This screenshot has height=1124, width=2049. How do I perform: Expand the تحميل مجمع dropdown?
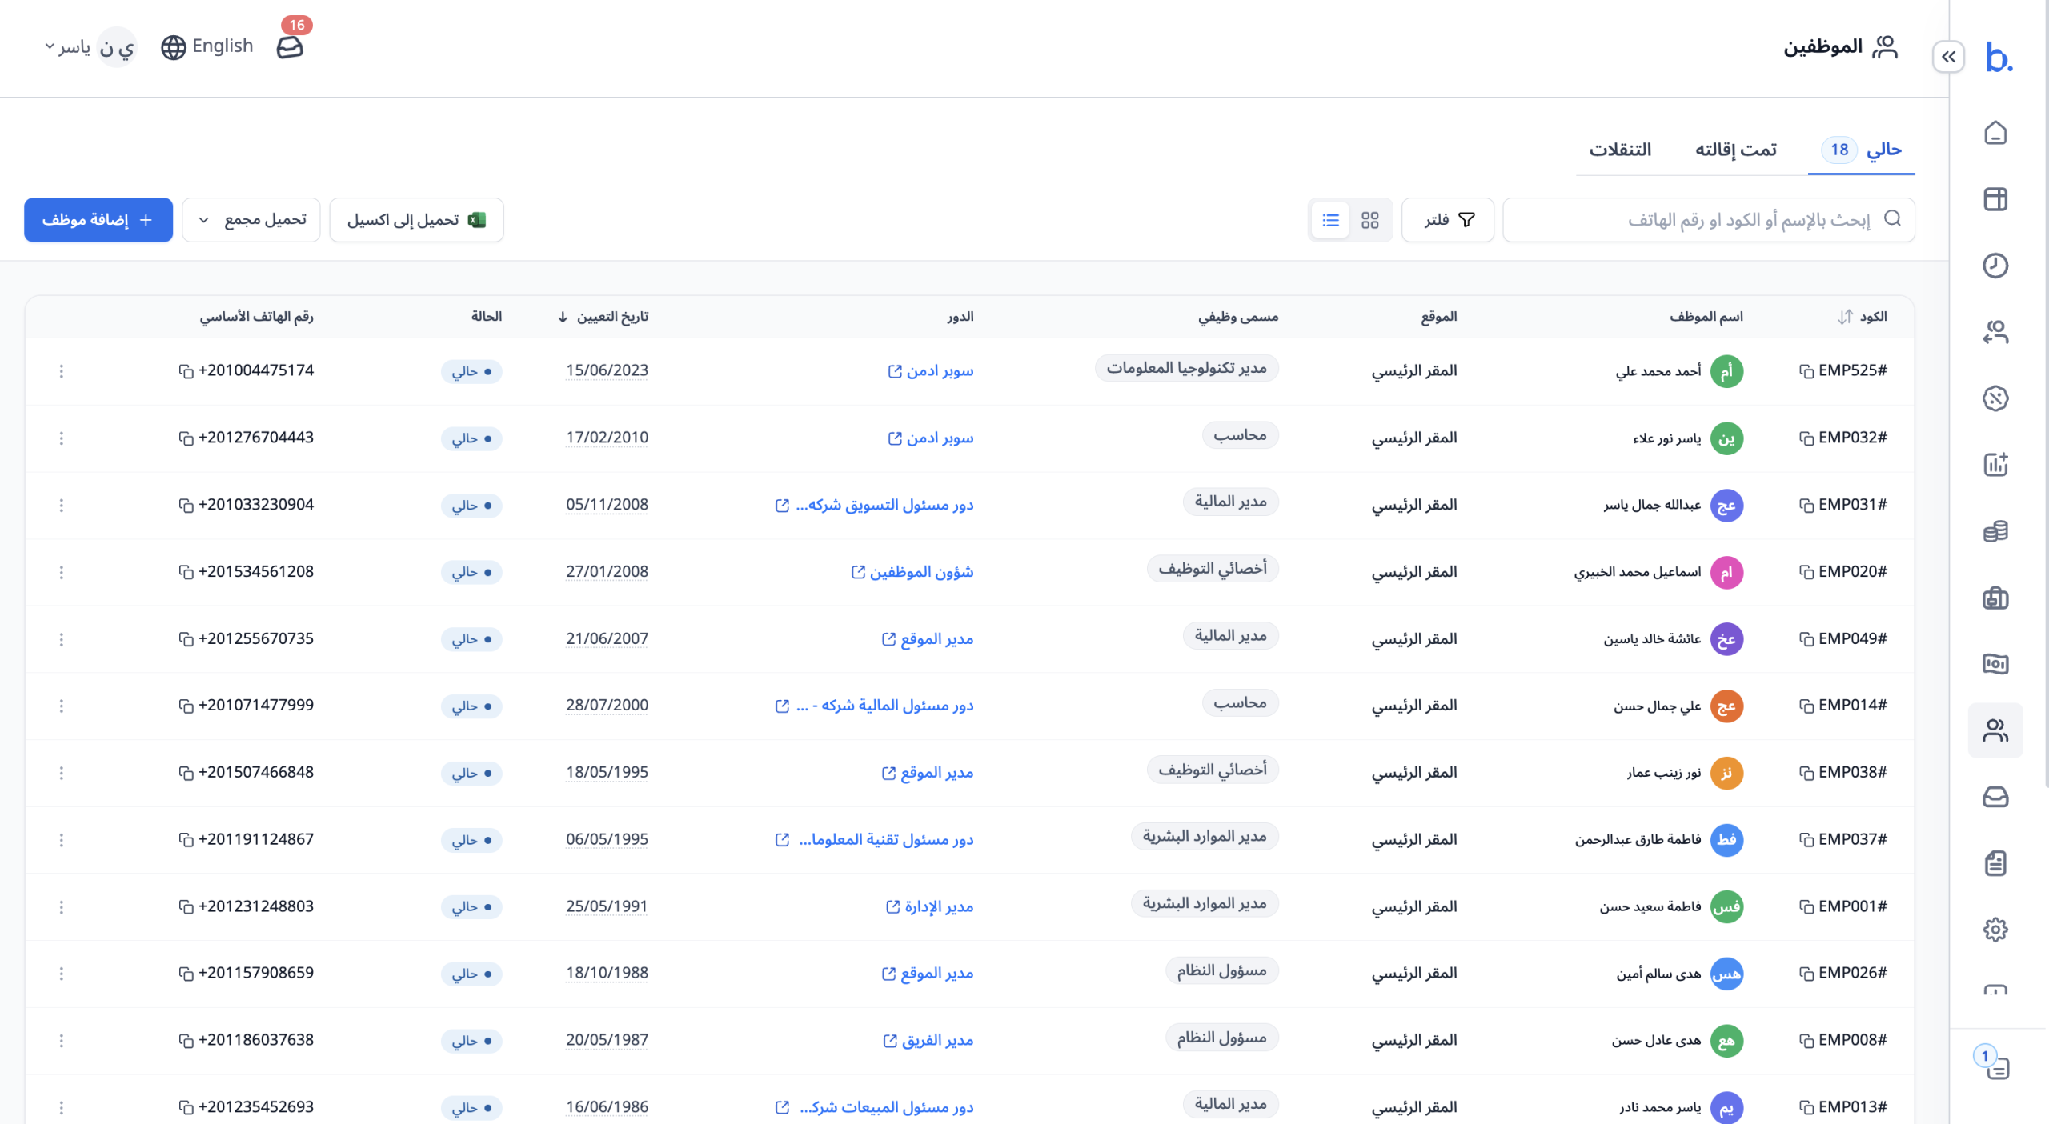tap(251, 220)
